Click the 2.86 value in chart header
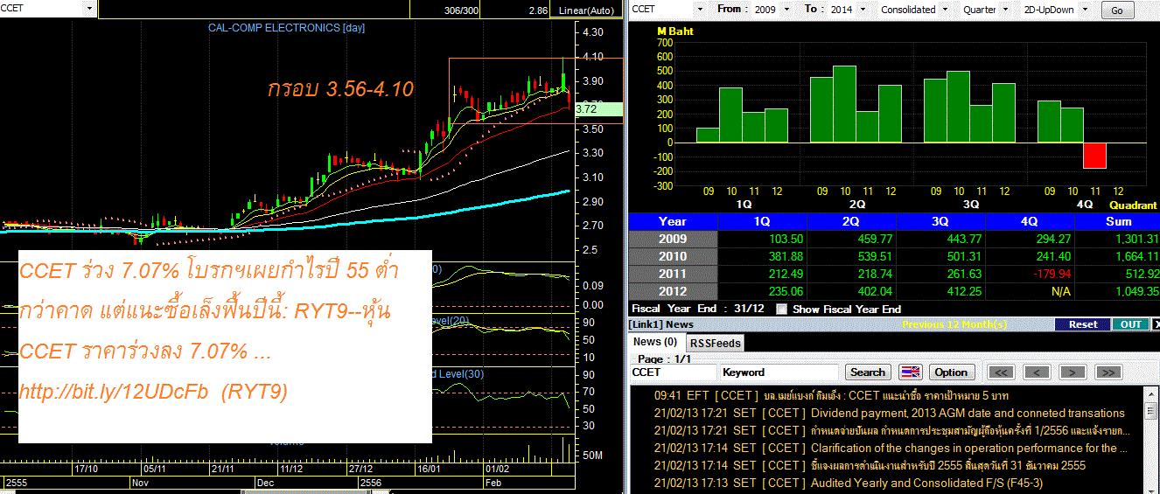Viewport: 1160px width, 494px height. [538, 10]
